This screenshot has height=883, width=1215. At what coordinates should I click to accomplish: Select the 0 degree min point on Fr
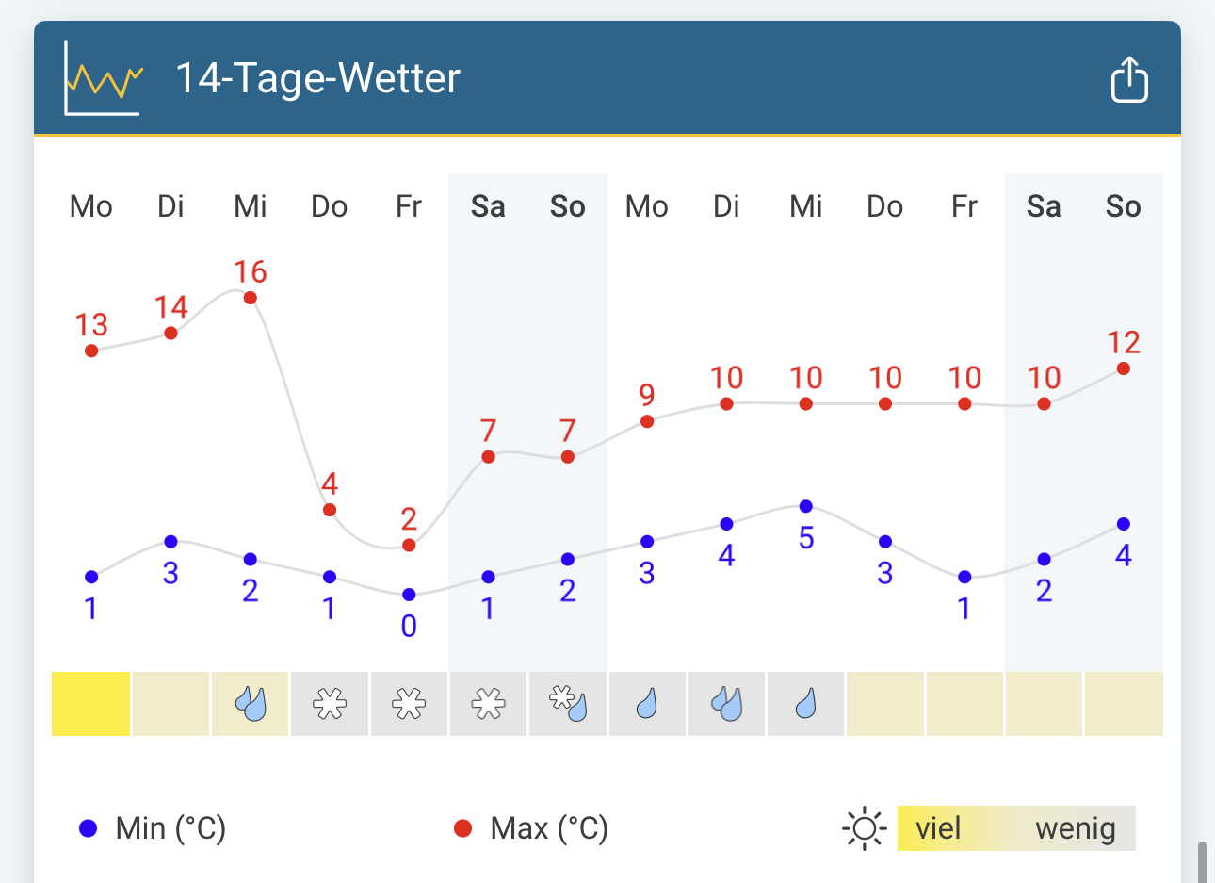coord(409,595)
